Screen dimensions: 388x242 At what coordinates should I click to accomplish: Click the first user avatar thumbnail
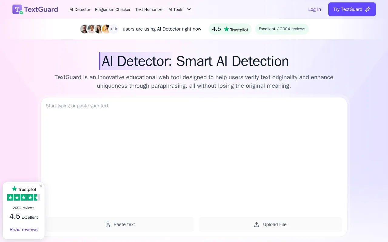[84, 29]
